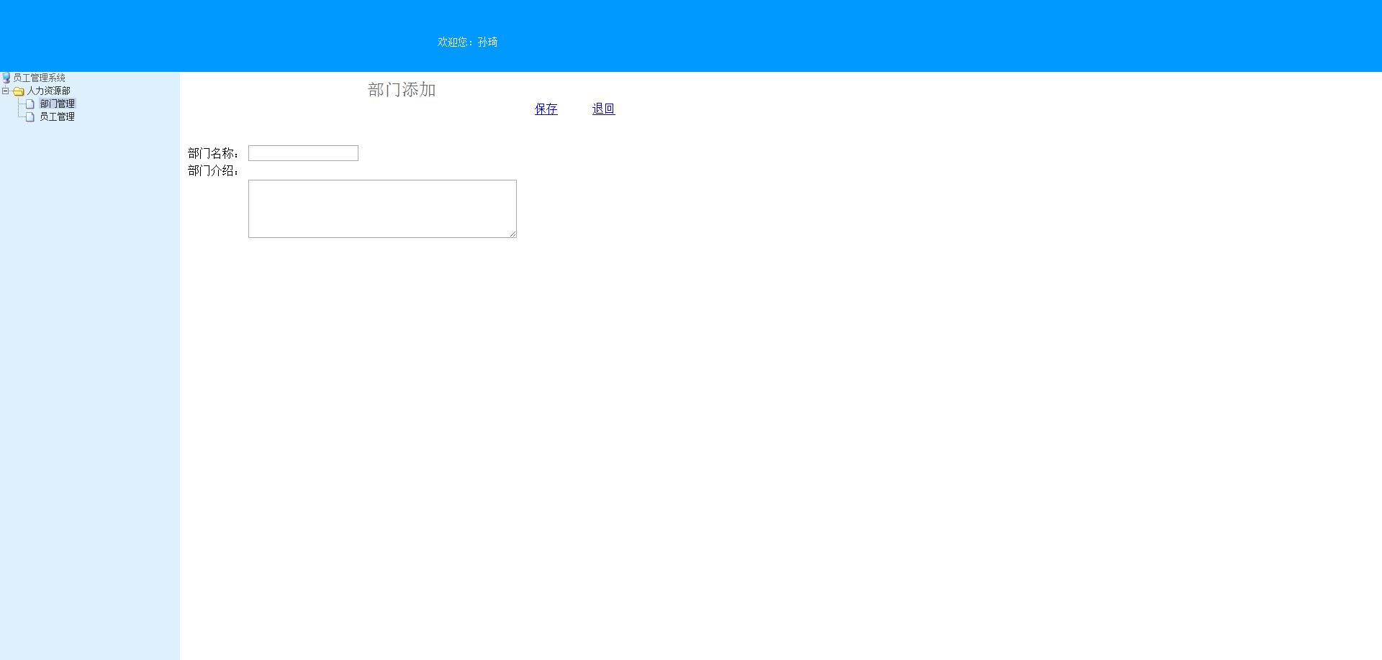Click the 员工管理系统 computer icon
Viewport: 1382px width, 660px height.
pyautogui.click(x=6, y=78)
